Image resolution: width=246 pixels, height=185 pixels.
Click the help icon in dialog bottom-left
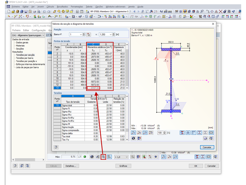[56, 147]
